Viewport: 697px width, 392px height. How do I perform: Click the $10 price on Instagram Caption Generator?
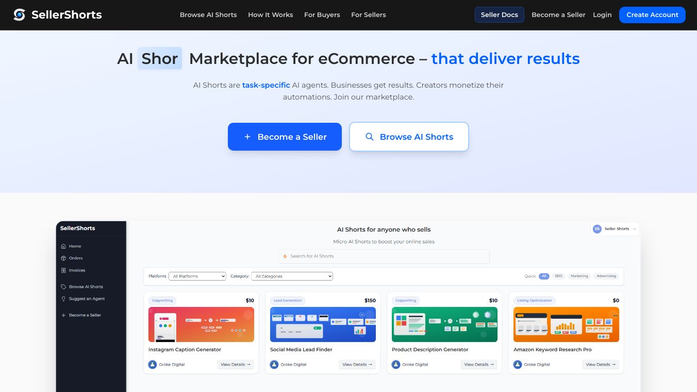coord(250,300)
